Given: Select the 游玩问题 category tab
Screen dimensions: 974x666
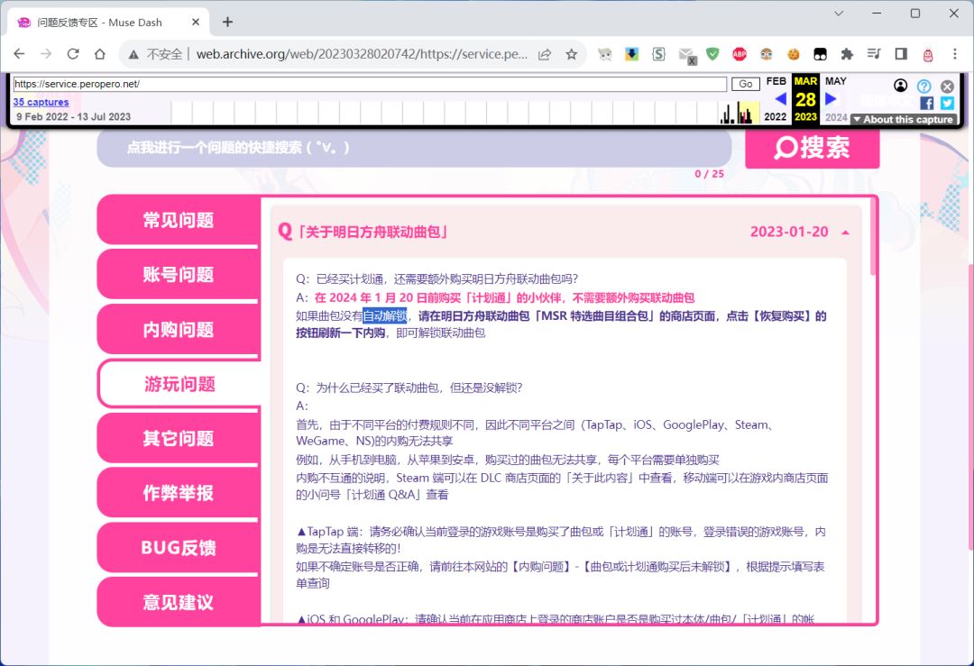Looking at the screenshot, I should (x=179, y=384).
